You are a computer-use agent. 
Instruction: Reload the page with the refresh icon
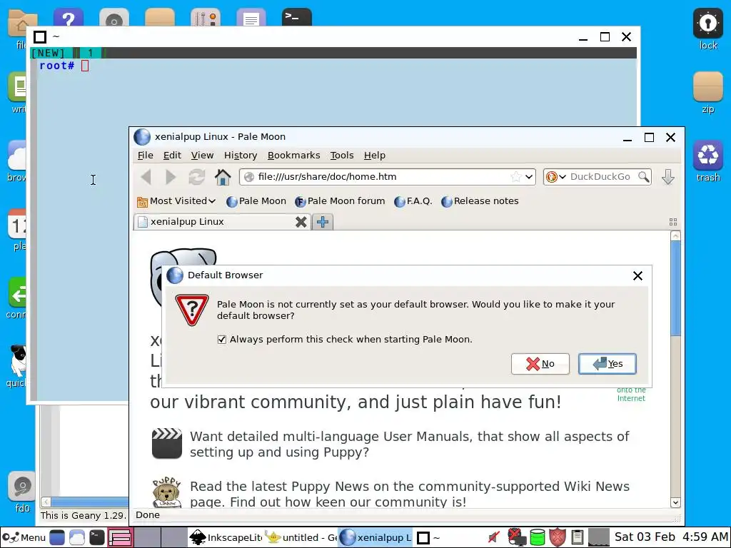[x=197, y=177]
